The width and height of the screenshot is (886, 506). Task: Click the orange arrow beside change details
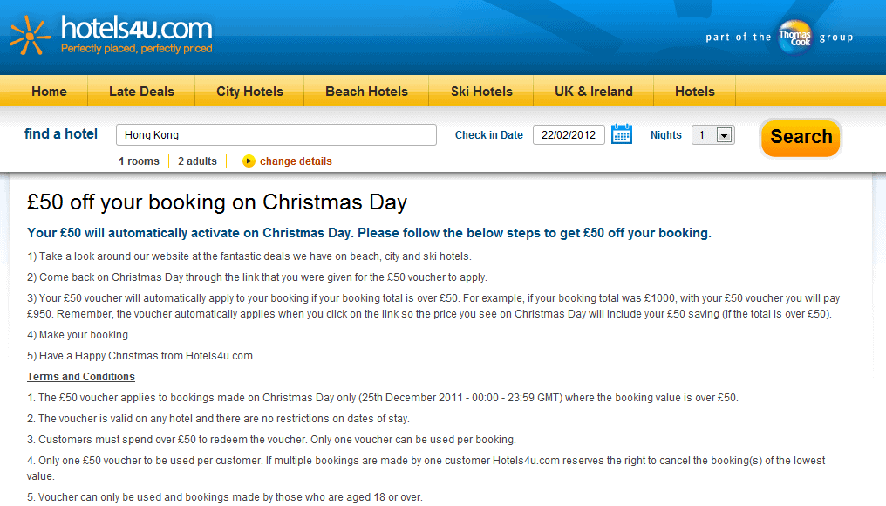[249, 161]
